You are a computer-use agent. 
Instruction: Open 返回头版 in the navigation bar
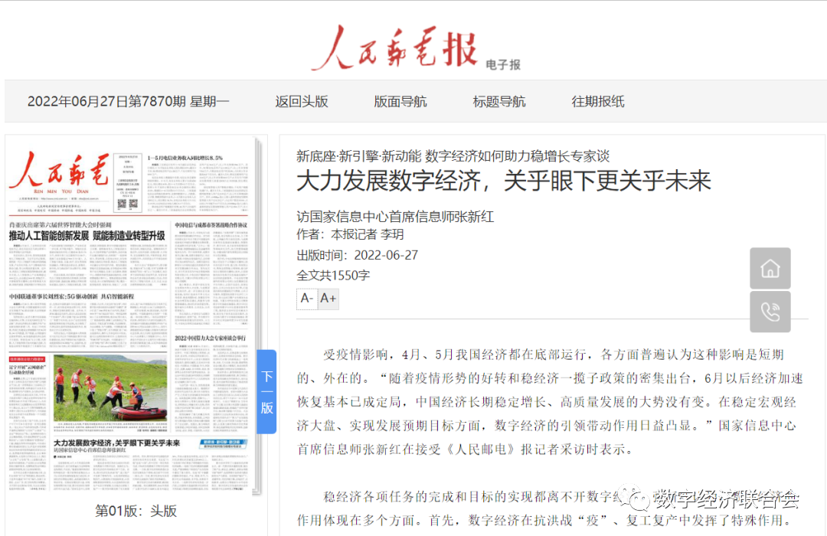tap(302, 100)
